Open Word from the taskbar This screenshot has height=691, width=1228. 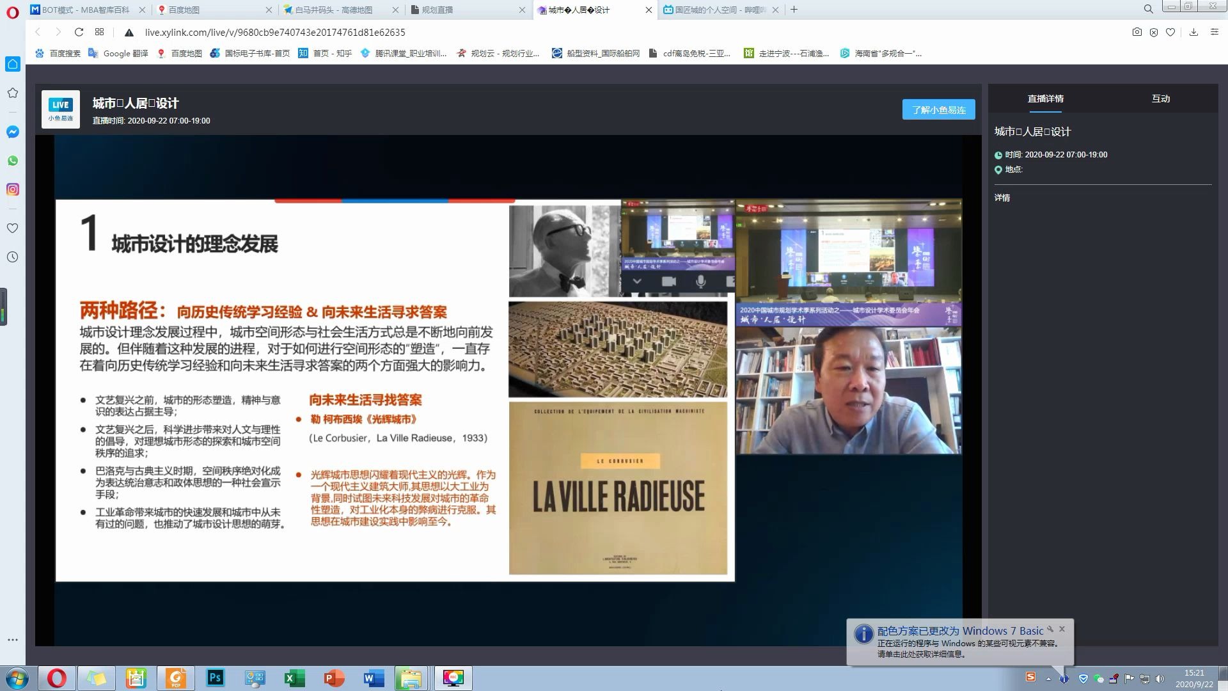tap(374, 678)
